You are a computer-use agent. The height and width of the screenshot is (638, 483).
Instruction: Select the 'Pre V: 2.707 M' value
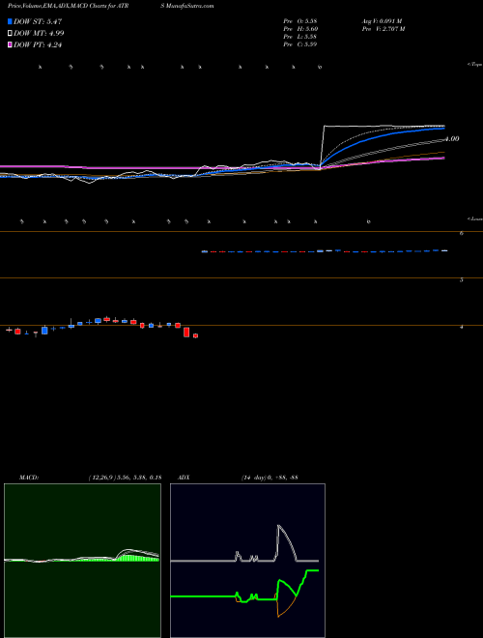click(x=383, y=29)
